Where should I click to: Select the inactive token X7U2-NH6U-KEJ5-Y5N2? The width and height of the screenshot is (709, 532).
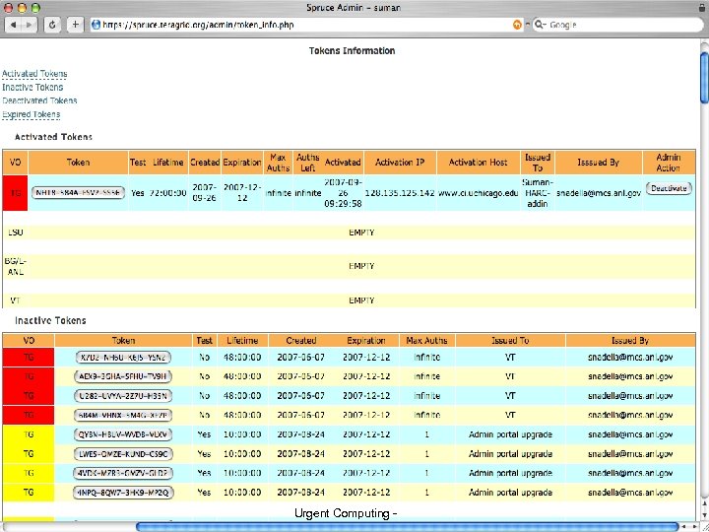tap(122, 357)
